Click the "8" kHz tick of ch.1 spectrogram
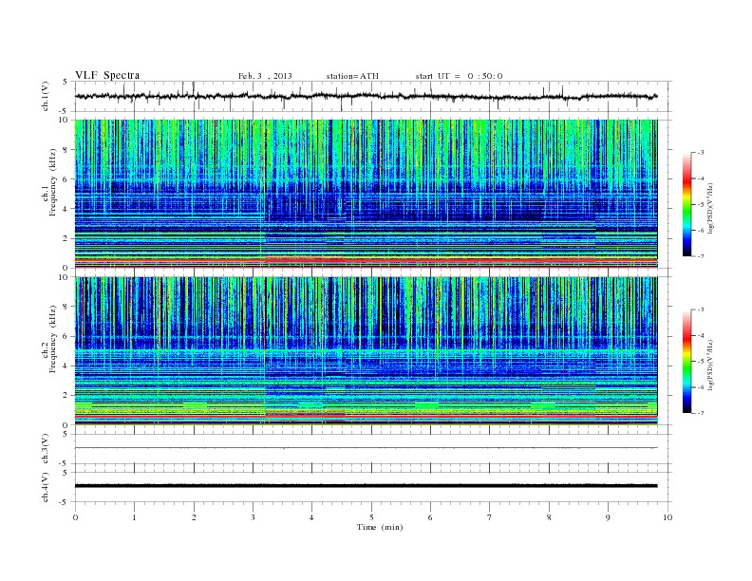752x581 pixels. pos(66,150)
